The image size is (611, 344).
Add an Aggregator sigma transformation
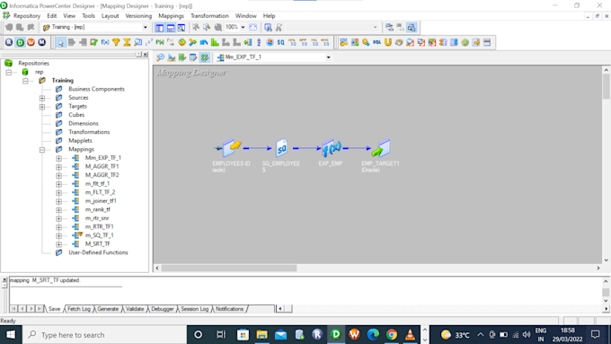point(127,42)
